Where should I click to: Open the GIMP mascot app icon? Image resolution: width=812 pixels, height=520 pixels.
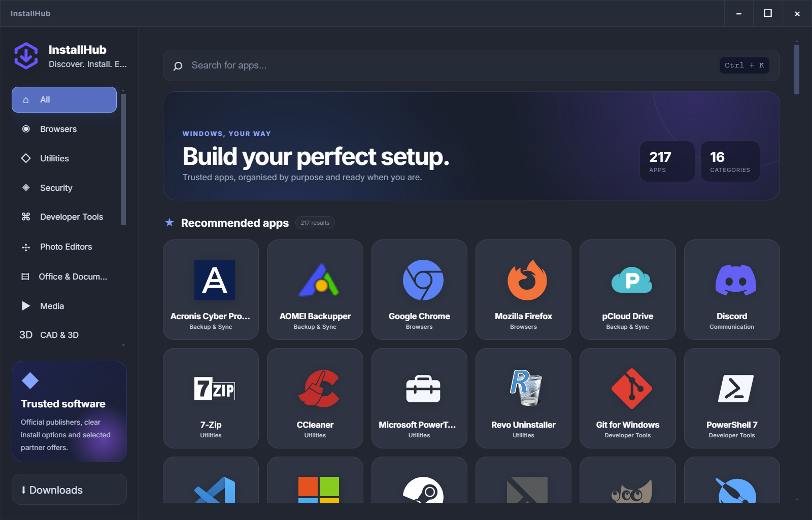pos(631,490)
